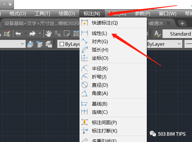Open the 参数(P) menu
The width and height of the screenshot is (192, 142).
142,14
